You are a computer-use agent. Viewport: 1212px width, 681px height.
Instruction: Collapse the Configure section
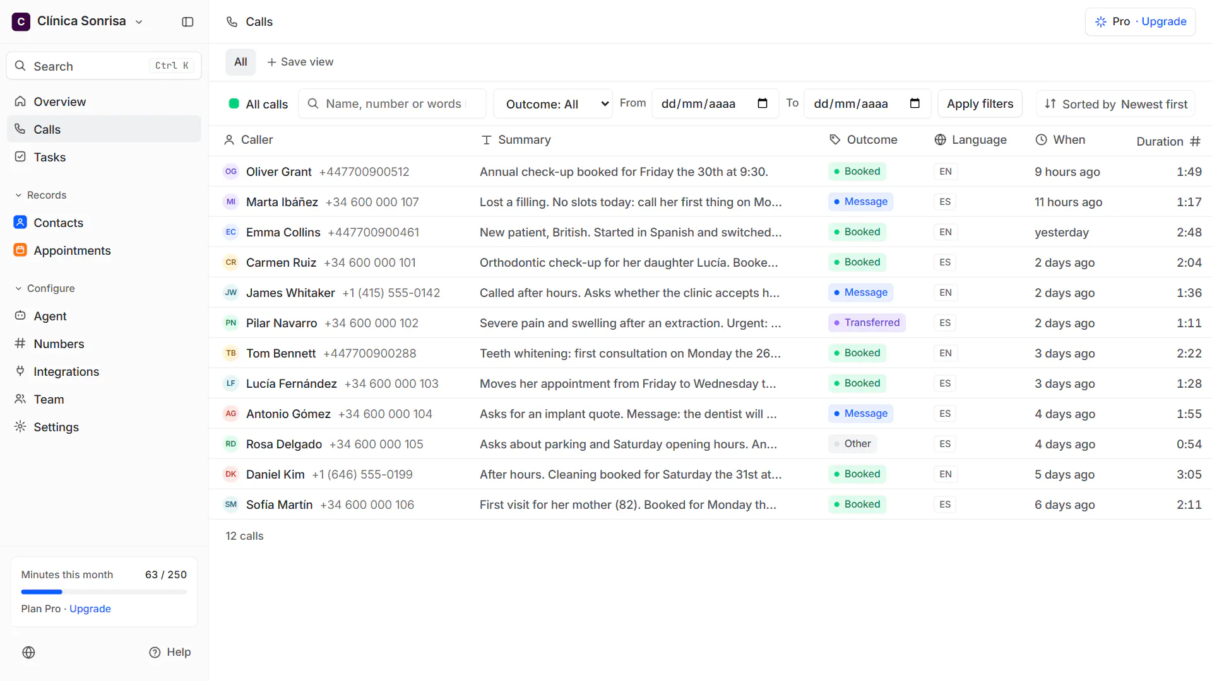click(x=45, y=289)
